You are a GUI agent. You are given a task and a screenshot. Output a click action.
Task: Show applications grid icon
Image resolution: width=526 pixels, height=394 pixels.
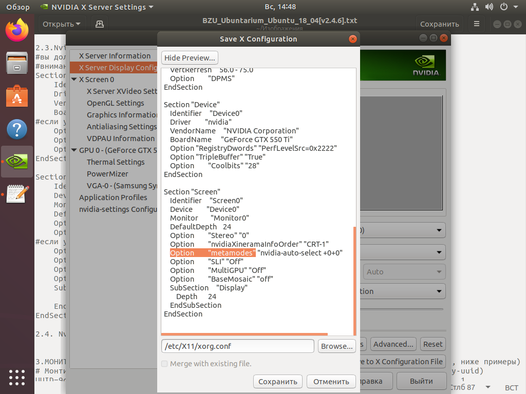17,378
